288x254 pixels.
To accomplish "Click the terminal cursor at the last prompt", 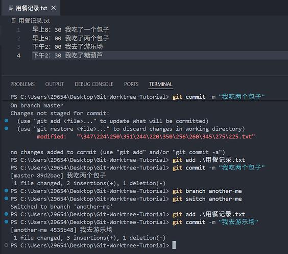I will tap(174, 245).
